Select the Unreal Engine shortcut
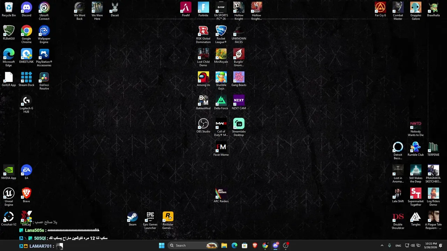447x251 pixels. [9, 197]
